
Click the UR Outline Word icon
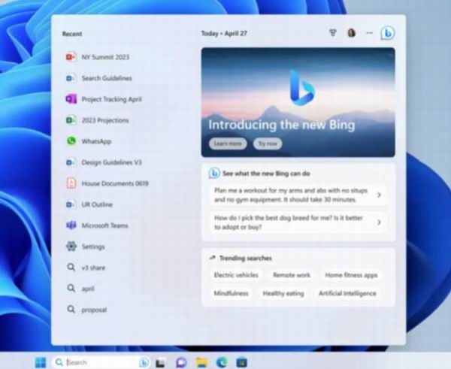point(71,204)
